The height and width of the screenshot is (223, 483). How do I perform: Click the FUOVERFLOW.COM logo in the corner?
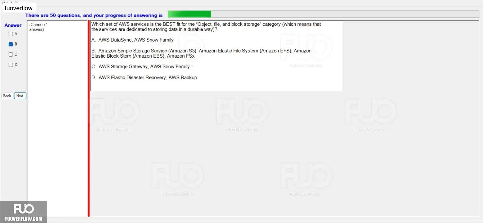[x=24, y=212]
